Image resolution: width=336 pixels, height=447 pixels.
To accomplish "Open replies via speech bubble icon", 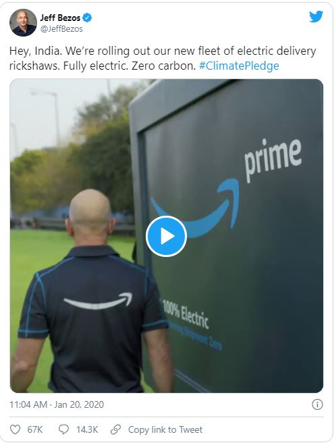I will coord(63,429).
